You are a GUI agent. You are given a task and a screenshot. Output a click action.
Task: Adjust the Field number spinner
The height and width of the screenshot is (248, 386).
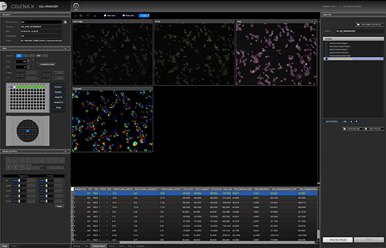(x=28, y=61)
